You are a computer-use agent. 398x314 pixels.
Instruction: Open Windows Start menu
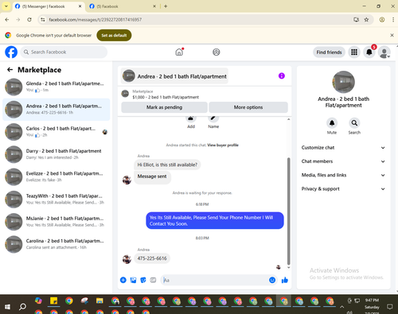tap(7, 307)
